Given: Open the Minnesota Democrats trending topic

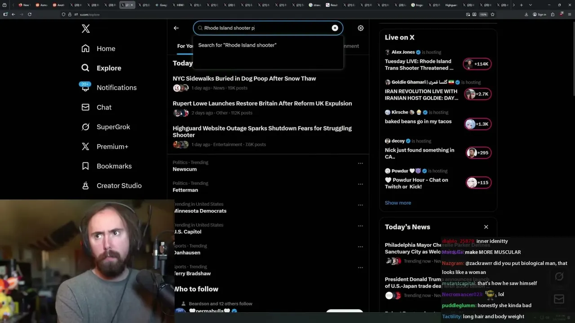Looking at the screenshot, I should pyautogui.click(x=200, y=211).
